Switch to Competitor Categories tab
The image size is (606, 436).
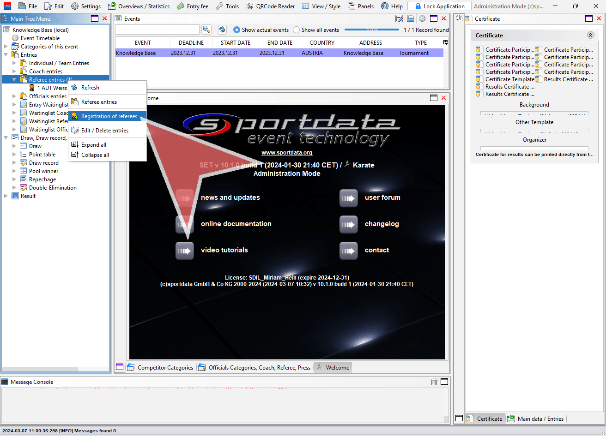tap(165, 368)
